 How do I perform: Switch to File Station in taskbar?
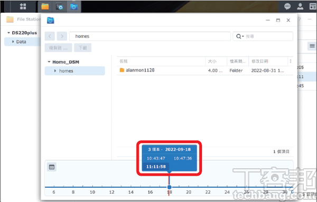click(x=45, y=7)
